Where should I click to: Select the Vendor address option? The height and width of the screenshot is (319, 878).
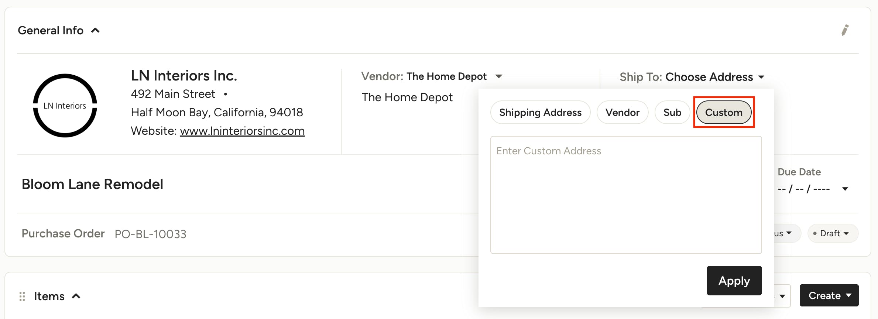[623, 112]
